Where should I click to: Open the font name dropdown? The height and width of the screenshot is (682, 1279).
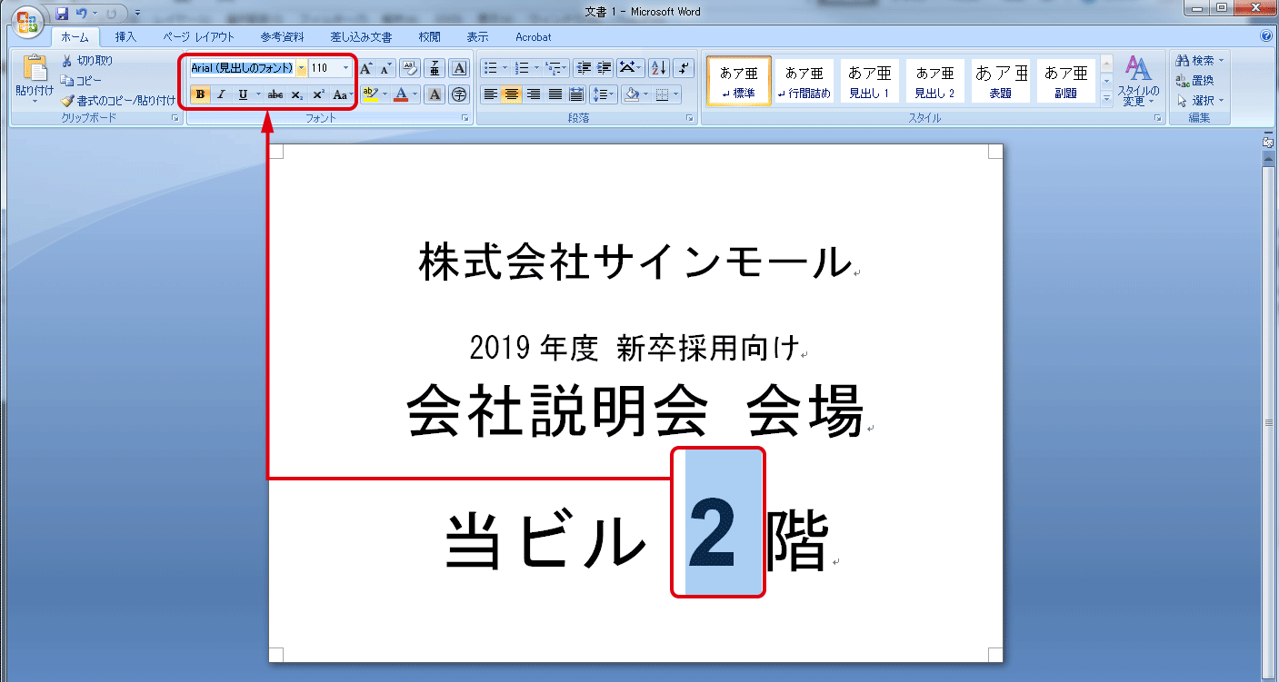(300, 68)
